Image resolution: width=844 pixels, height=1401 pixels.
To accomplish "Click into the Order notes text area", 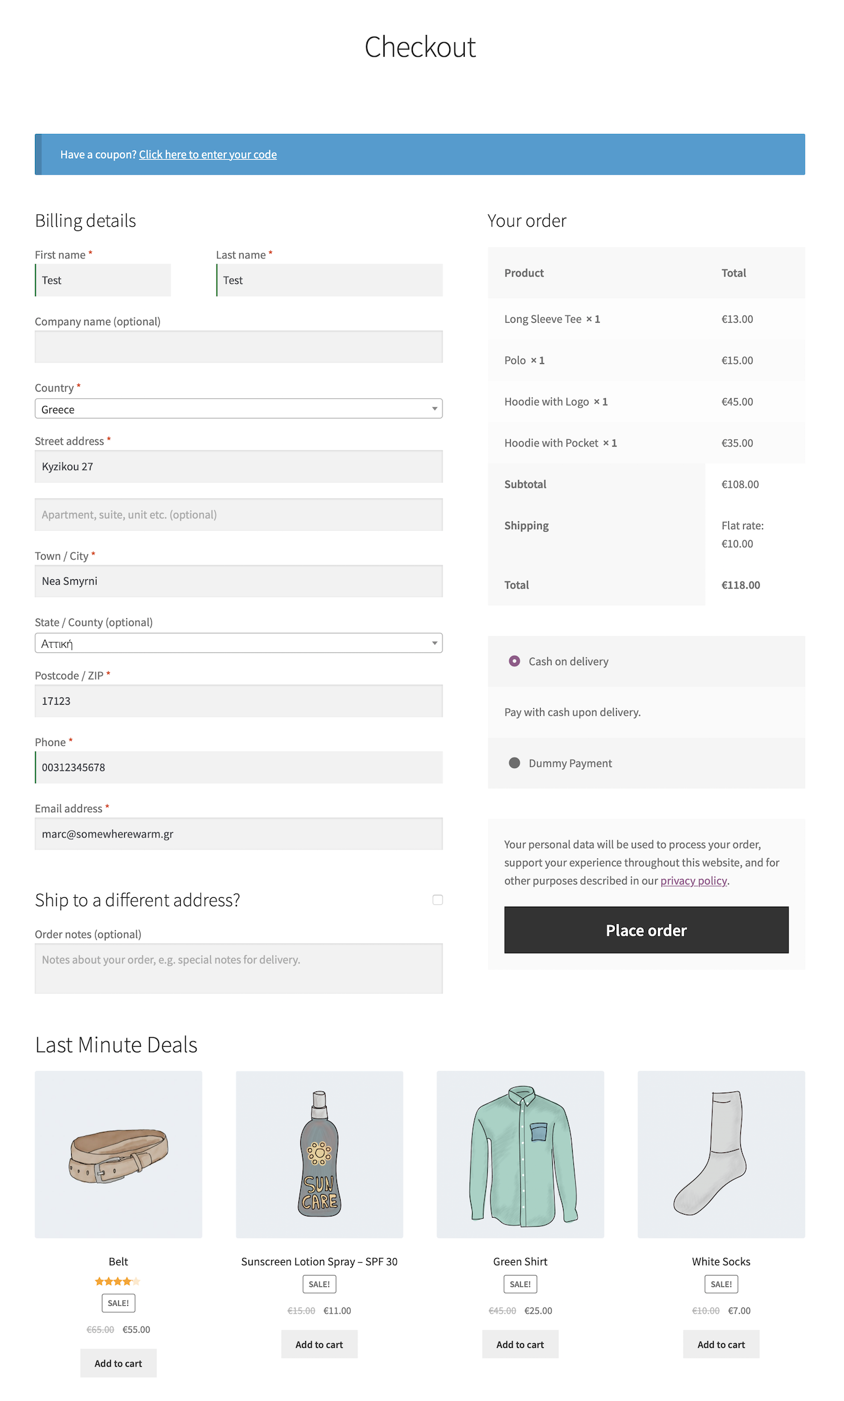I will click(238, 968).
